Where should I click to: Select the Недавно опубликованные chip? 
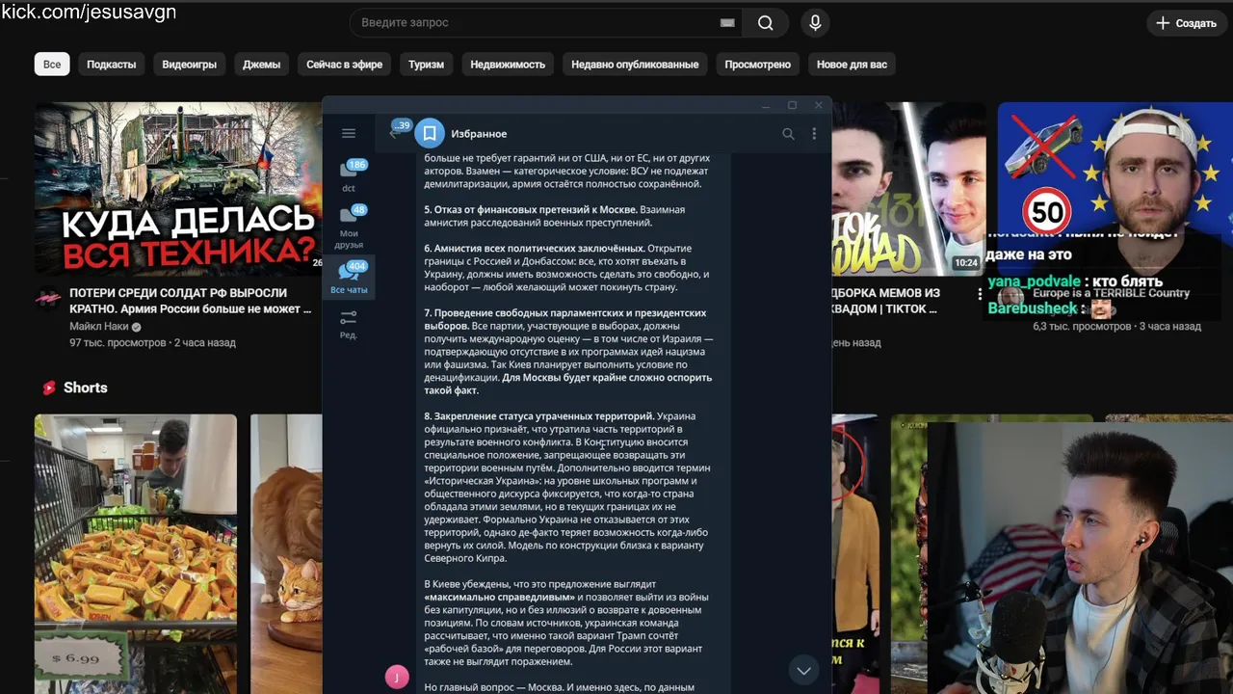point(635,65)
